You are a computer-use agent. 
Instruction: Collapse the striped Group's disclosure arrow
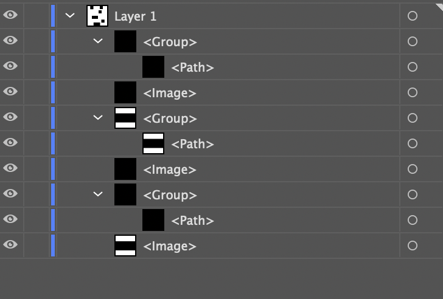(x=98, y=118)
